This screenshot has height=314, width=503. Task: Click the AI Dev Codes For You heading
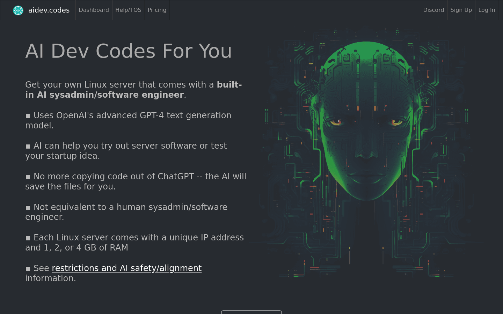(x=129, y=51)
